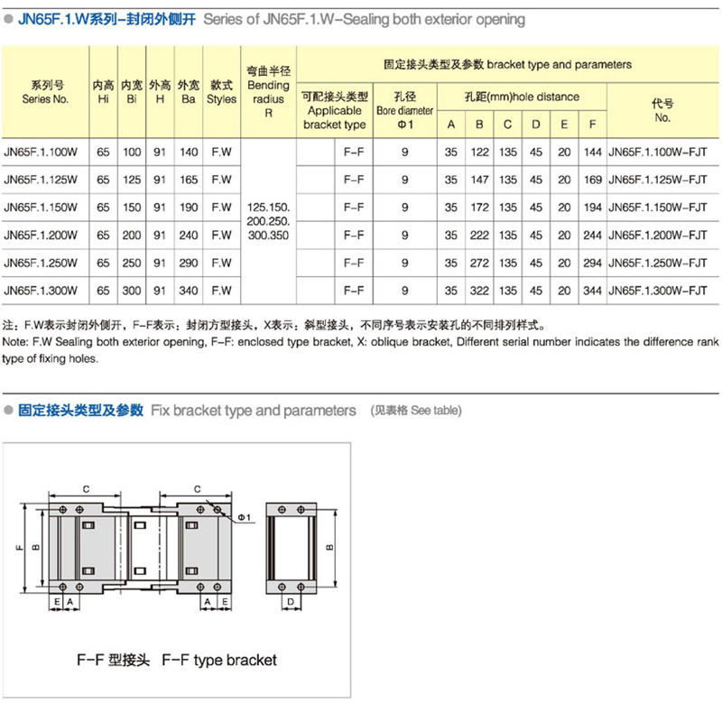Viewport: 722px width, 704px height.
Task: Click the 孔距(mm)hole distance header
Action: point(523,97)
